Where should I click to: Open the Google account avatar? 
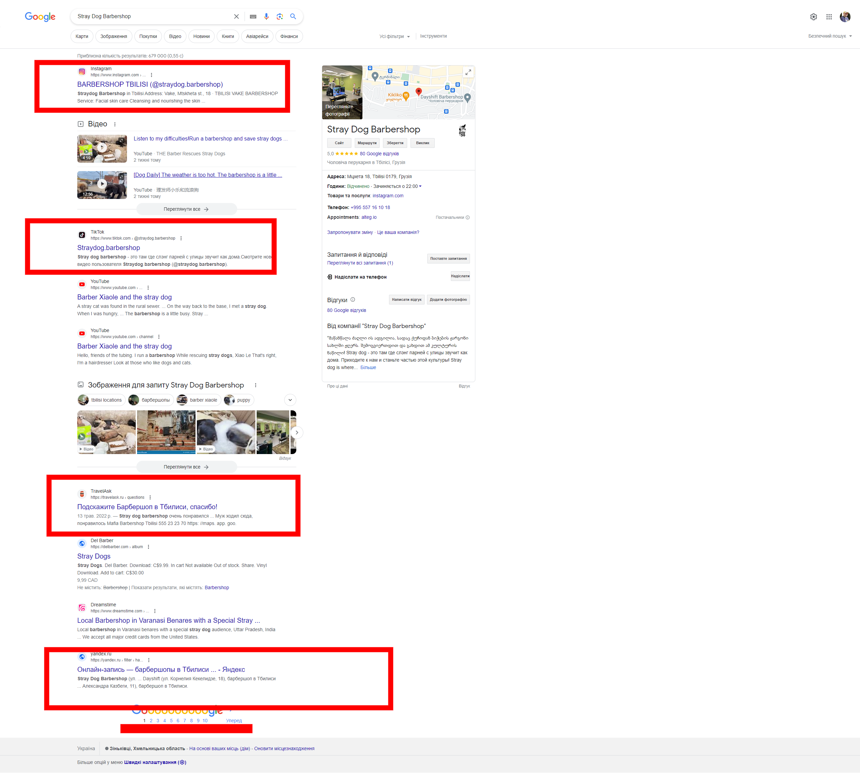[x=845, y=16]
